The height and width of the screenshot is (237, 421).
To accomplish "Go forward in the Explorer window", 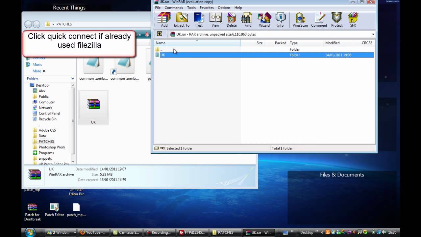I will click(x=36, y=24).
